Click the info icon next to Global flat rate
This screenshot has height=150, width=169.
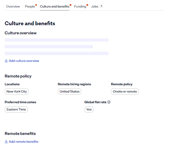click(x=109, y=102)
